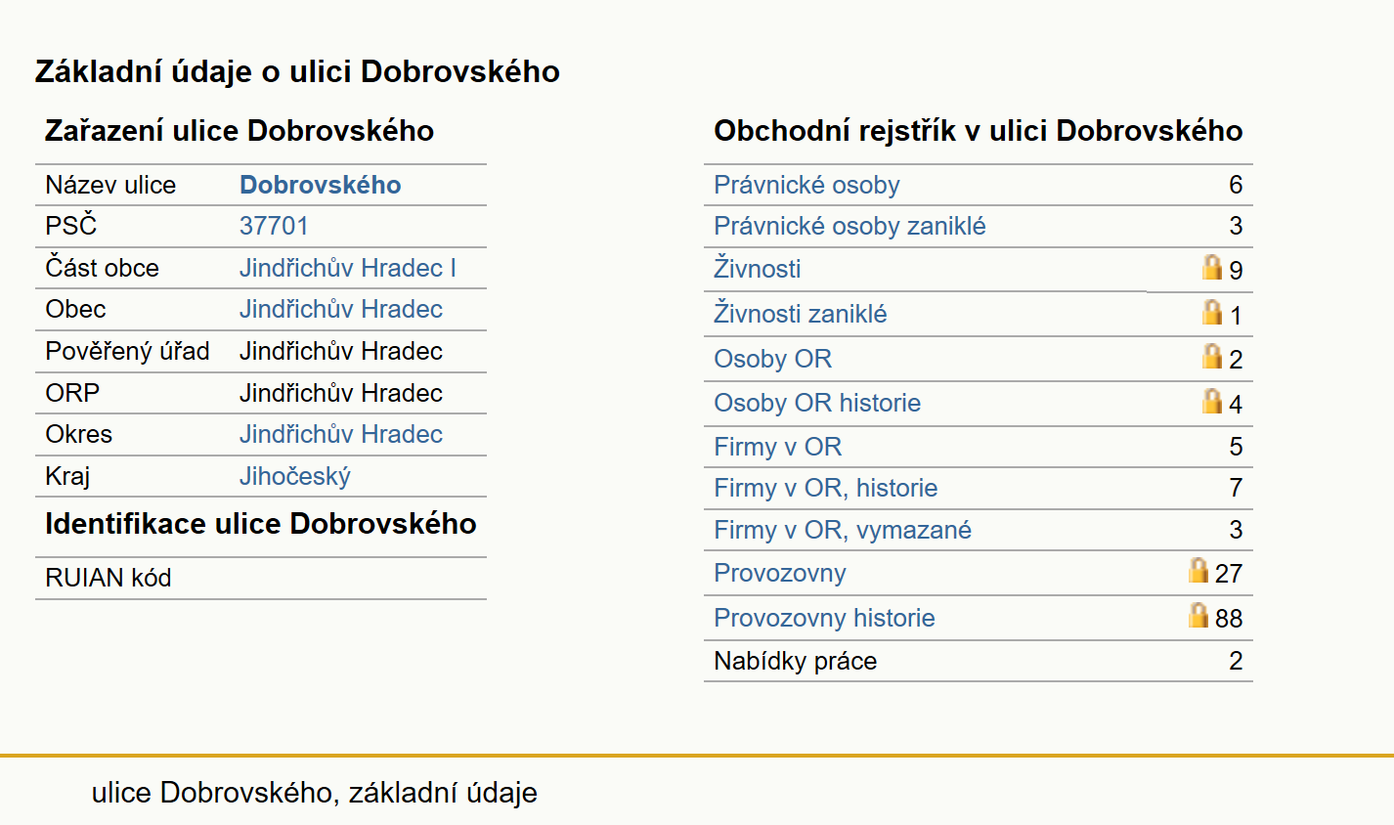The height and width of the screenshot is (825, 1394).
Task: Open the Jihočeský region link
Action: point(294,476)
